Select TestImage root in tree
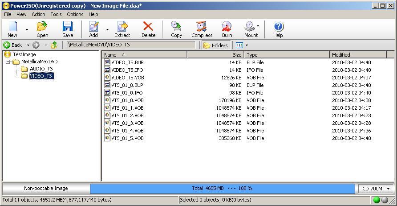 pos(24,54)
